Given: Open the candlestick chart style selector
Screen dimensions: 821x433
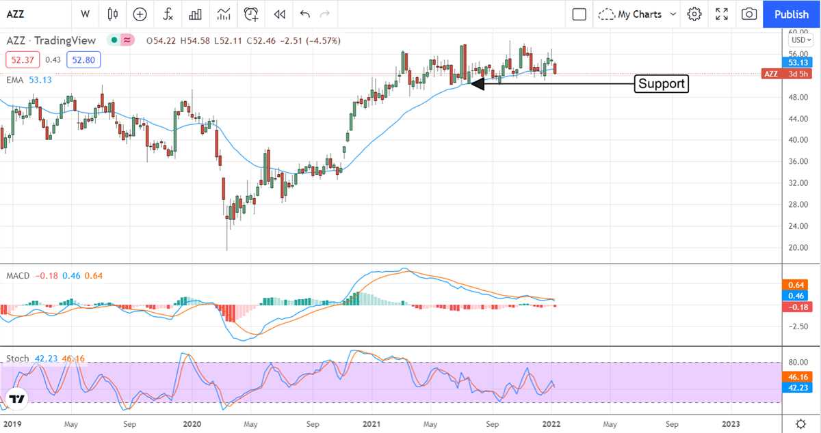Looking at the screenshot, I should (x=113, y=14).
